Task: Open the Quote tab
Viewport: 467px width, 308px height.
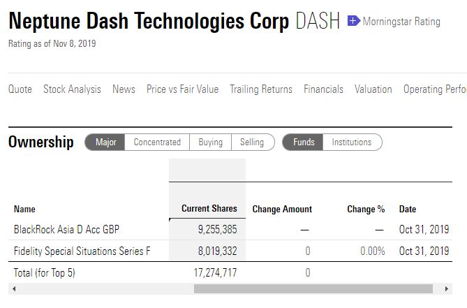Action: pyautogui.click(x=20, y=89)
